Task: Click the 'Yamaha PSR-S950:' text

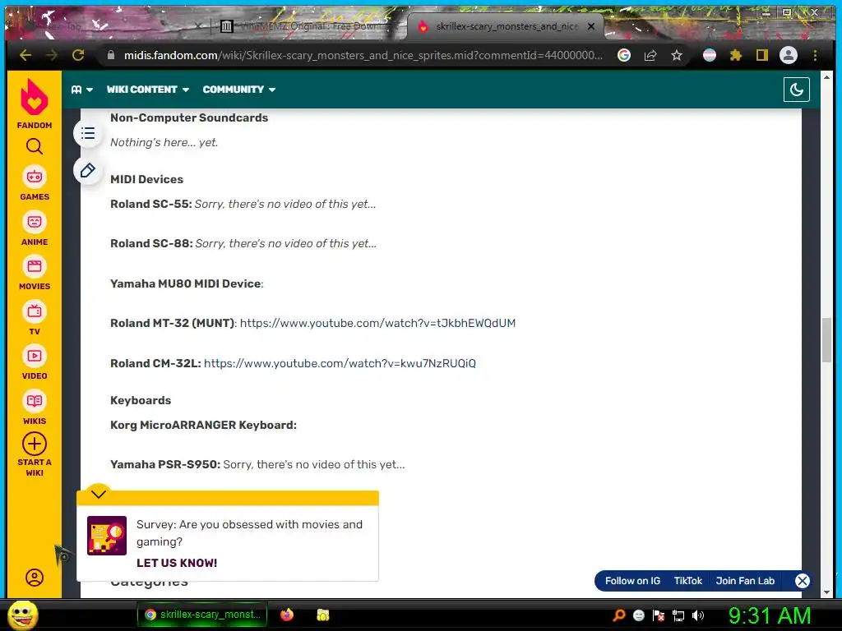Action: pyautogui.click(x=165, y=464)
